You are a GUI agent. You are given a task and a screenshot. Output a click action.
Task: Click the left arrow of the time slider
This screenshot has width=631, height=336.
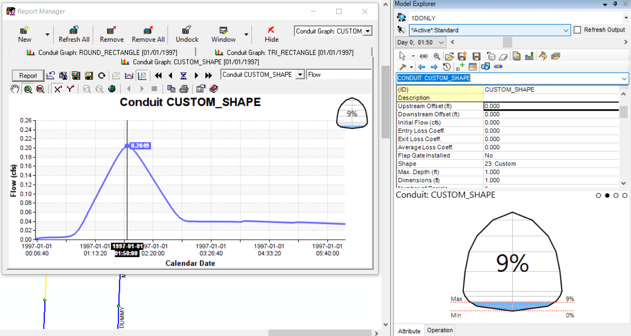click(452, 42)
